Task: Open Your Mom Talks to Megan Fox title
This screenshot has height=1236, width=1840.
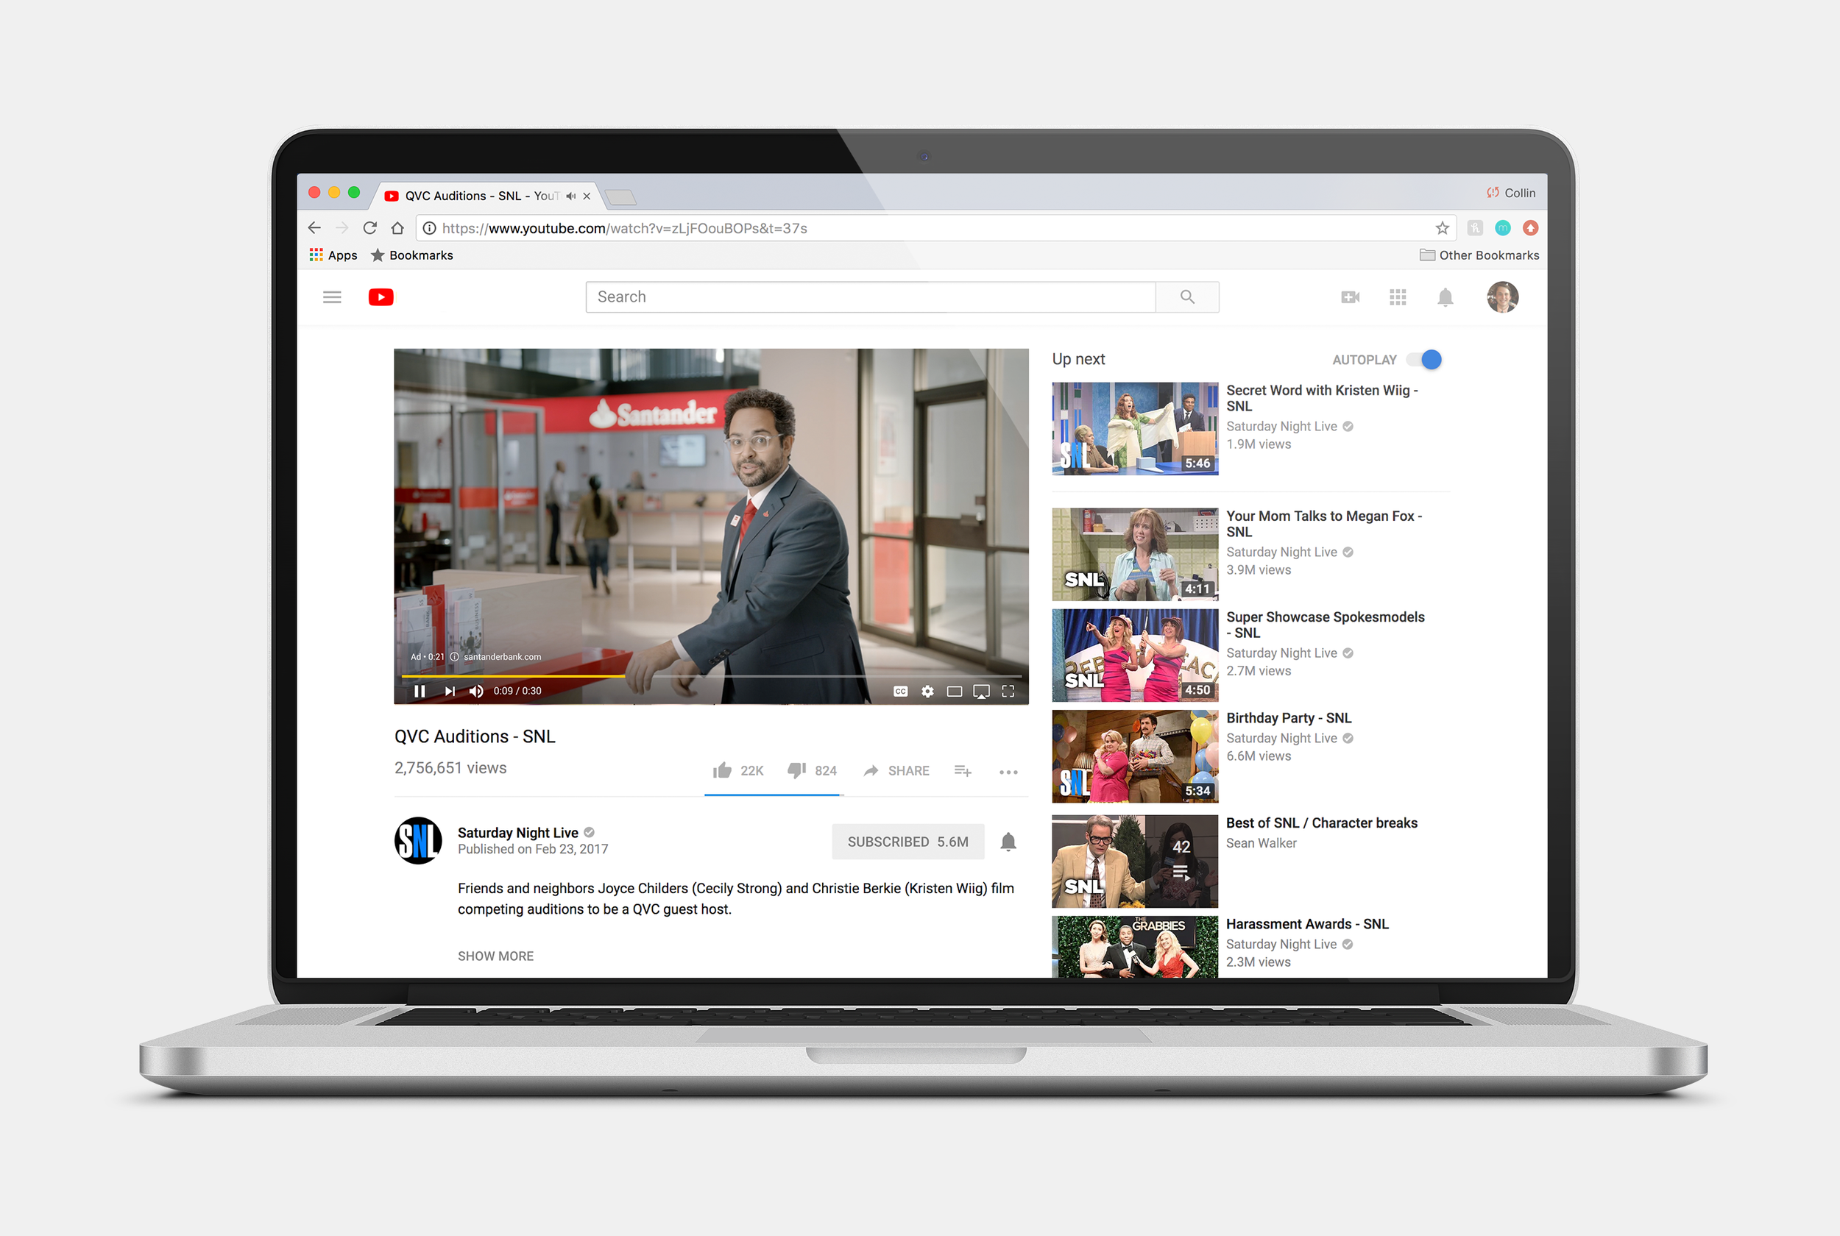Action: [1323, 523]
